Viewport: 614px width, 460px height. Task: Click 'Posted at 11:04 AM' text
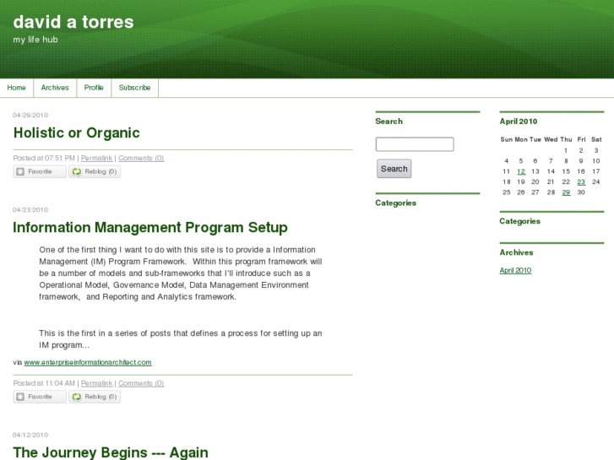(44, 383)
